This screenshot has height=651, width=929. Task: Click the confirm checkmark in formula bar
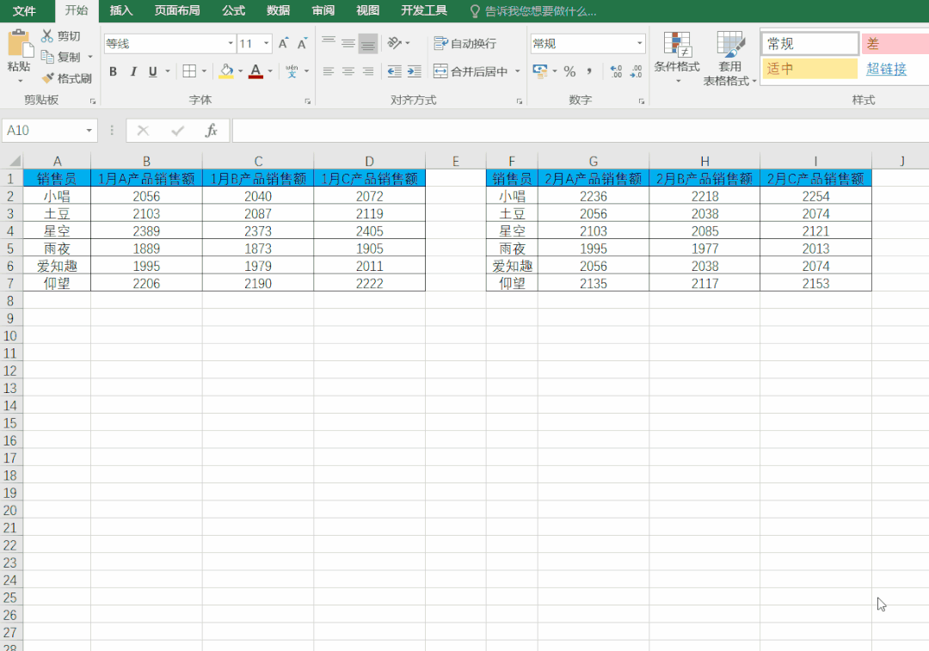[x=177, y=131]
